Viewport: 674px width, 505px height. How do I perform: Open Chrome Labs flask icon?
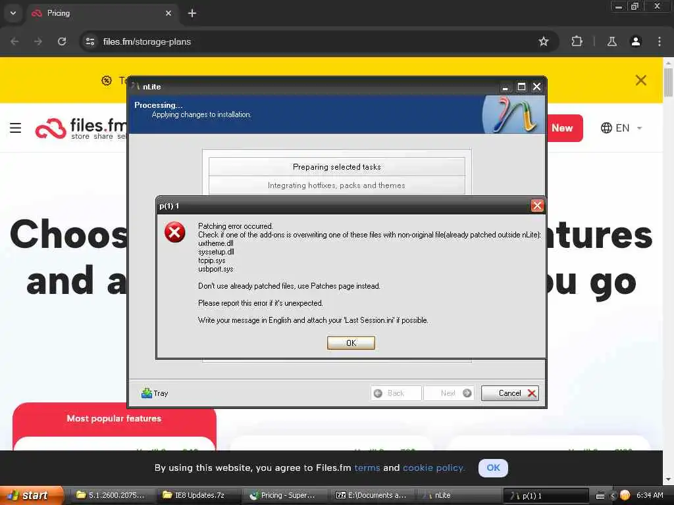(x=611, y=41)
